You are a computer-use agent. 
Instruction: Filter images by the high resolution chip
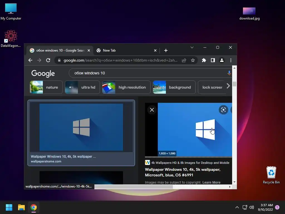pos(126,87)
